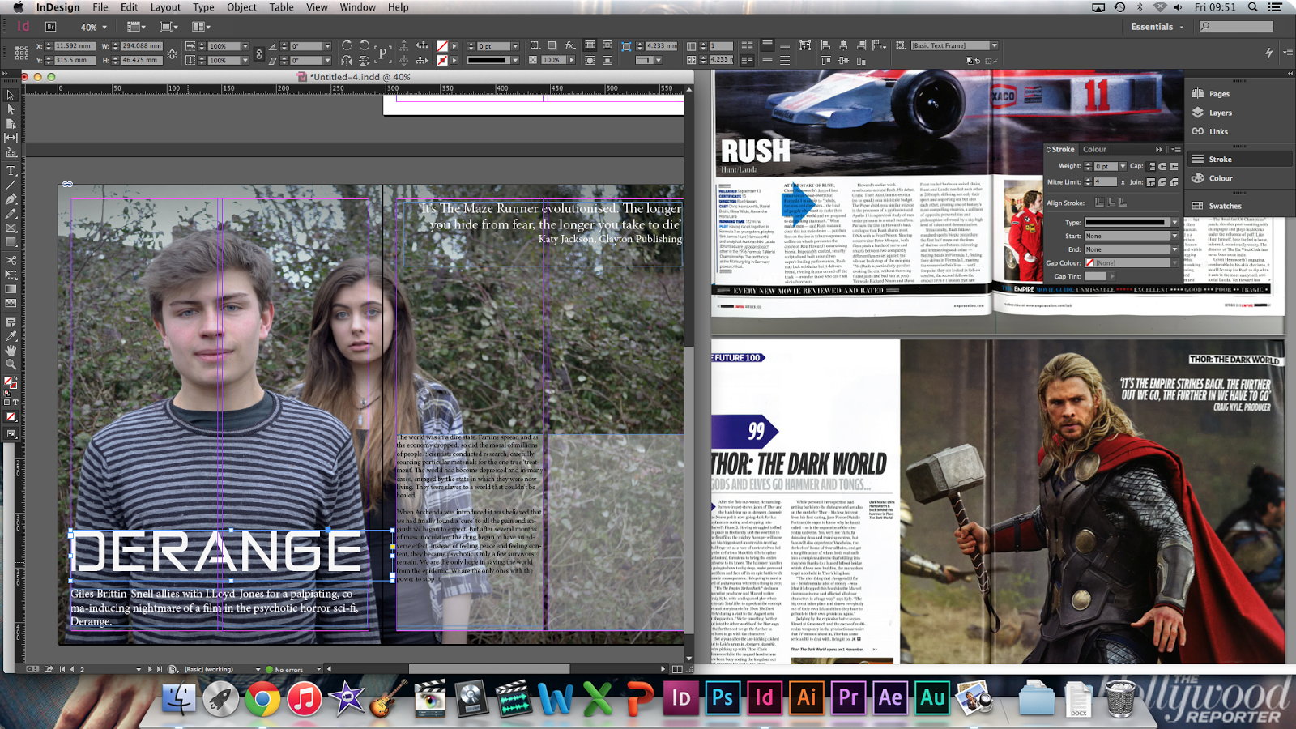This screenshot has width=1296, height=729.
Task: Select the Butt Cap stroke option
Action: tap(1152, 166)
